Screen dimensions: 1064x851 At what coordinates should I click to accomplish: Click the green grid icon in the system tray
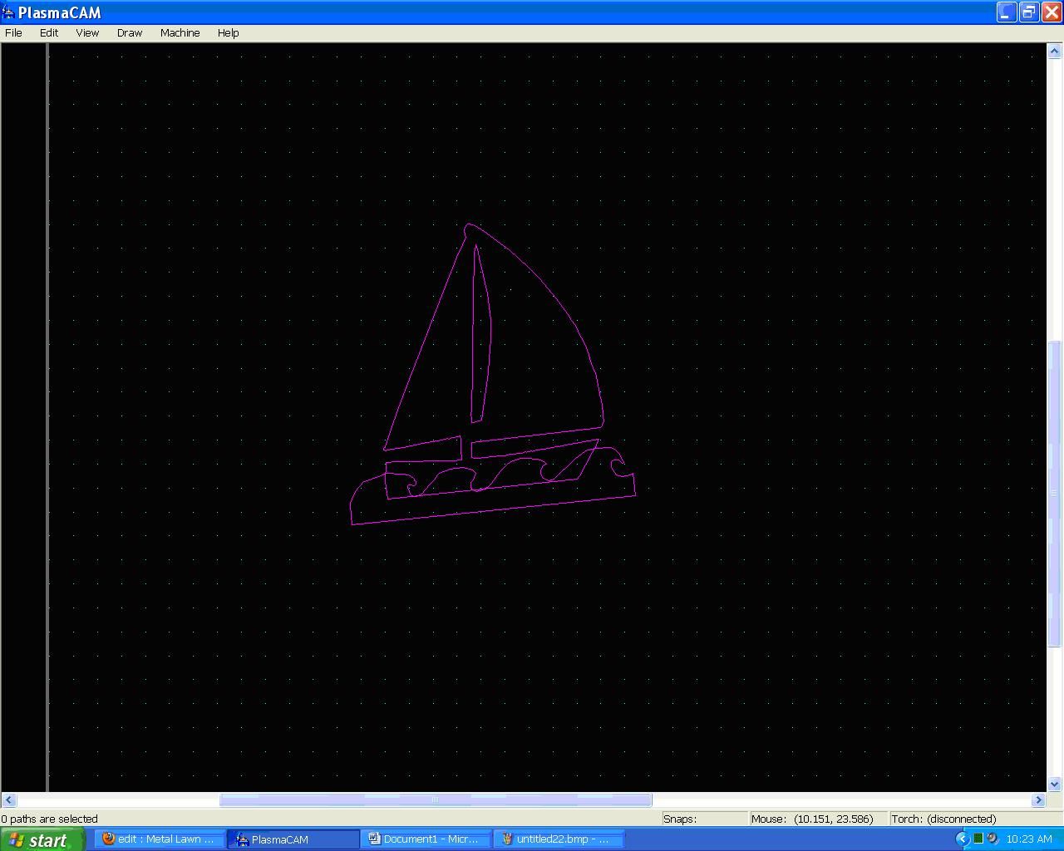click(x=978, y=839)
